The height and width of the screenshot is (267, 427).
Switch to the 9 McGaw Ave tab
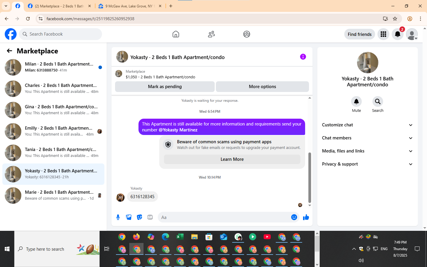pyautogui.click(x=130, y=6)
